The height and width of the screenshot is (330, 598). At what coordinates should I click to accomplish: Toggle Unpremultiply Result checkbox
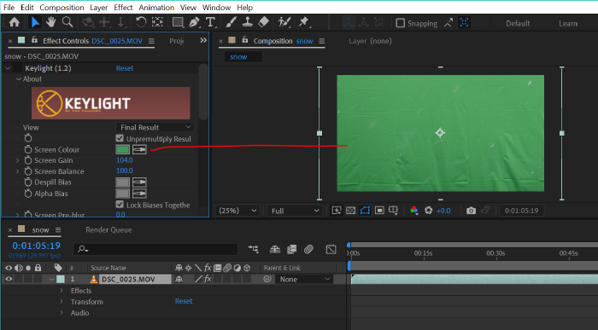pyautogui.click(x=120, y=138)
